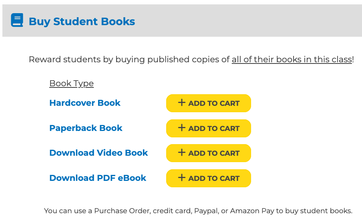Screen dimensions: 362x222
Task: Select the Hardcover Book title link
Action: 85,103
